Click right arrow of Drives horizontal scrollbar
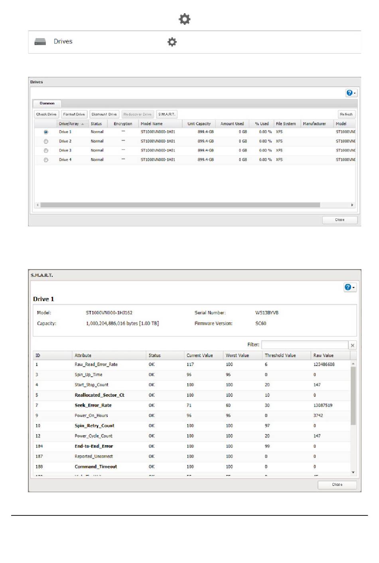The image size is (379, 563). [x=352, y=205]
